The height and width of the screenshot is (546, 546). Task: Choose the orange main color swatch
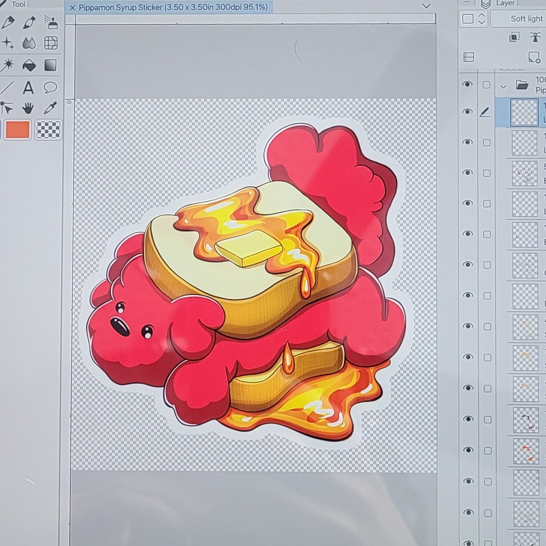pyautogui.click(x=17, y=130)
